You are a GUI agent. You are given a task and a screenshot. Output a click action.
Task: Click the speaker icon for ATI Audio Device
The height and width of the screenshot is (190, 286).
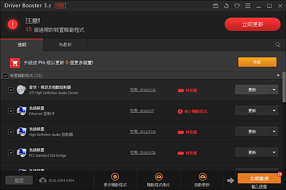pyautogui.click(x=21, y=90)
